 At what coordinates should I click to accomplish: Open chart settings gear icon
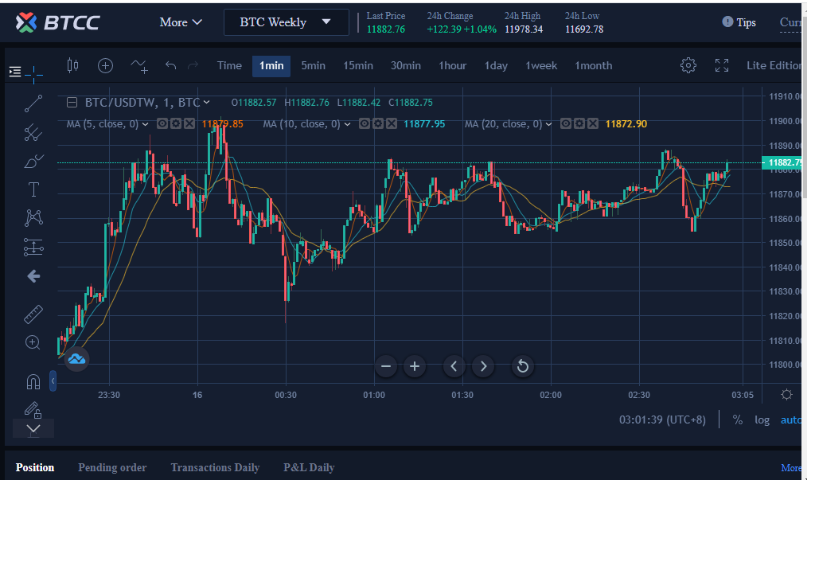point(688,65)
